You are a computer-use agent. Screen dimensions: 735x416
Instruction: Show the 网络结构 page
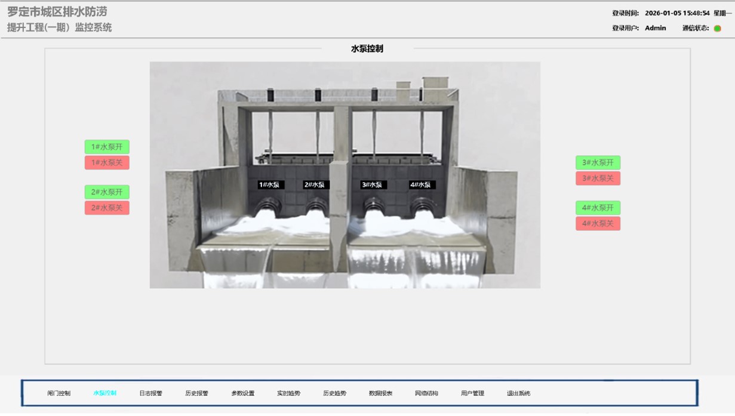(427, 393)
